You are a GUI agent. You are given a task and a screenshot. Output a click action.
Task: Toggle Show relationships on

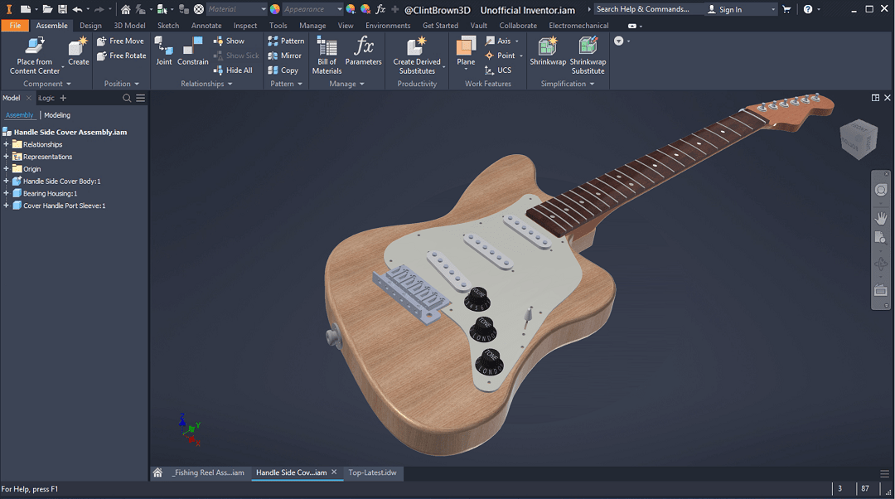232,40
